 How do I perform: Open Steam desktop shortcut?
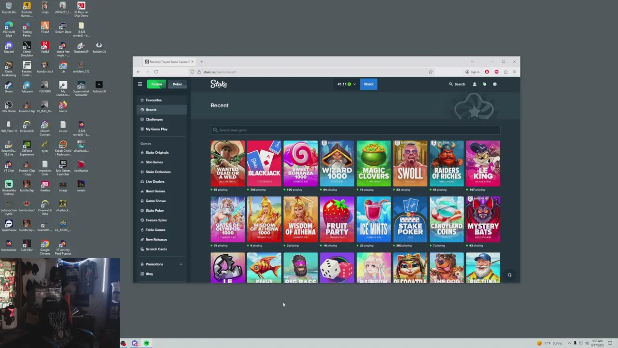click(9, 87)
